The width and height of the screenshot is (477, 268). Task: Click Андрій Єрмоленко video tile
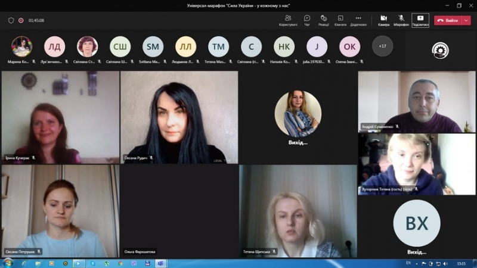pyautogui.click(x=417, y=101)
